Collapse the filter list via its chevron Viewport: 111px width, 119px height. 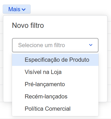[x=91, y=45]
